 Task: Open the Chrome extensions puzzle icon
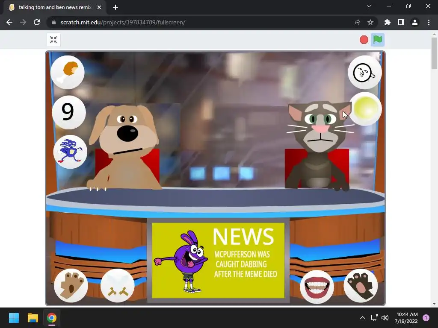pyautogui.click(x=388, y=22)
